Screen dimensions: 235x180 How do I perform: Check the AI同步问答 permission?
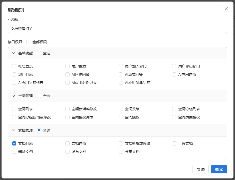coord(68,74)
